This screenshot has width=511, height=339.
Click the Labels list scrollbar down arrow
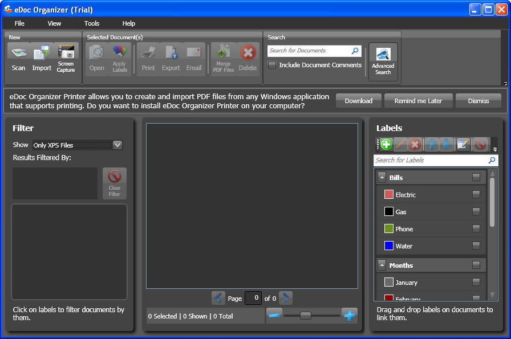pos(492,295)
